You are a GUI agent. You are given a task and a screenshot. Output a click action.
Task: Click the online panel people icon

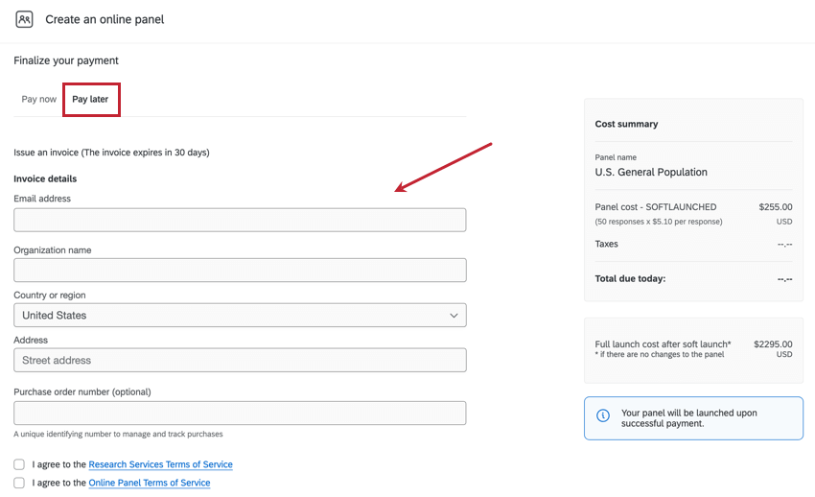[x=24, y=19]
